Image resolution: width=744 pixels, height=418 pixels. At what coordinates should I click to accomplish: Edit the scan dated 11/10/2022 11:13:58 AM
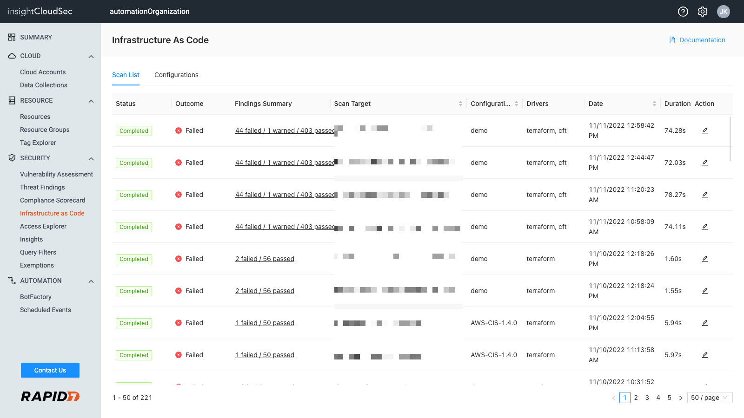tap(705, 355)
